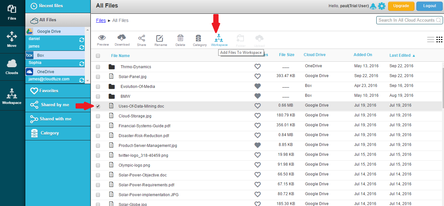Image resolution: width=444 pixels, height=206 pixels.
Task: Click the Download cloud icon
Action: [x=122, y=38]
